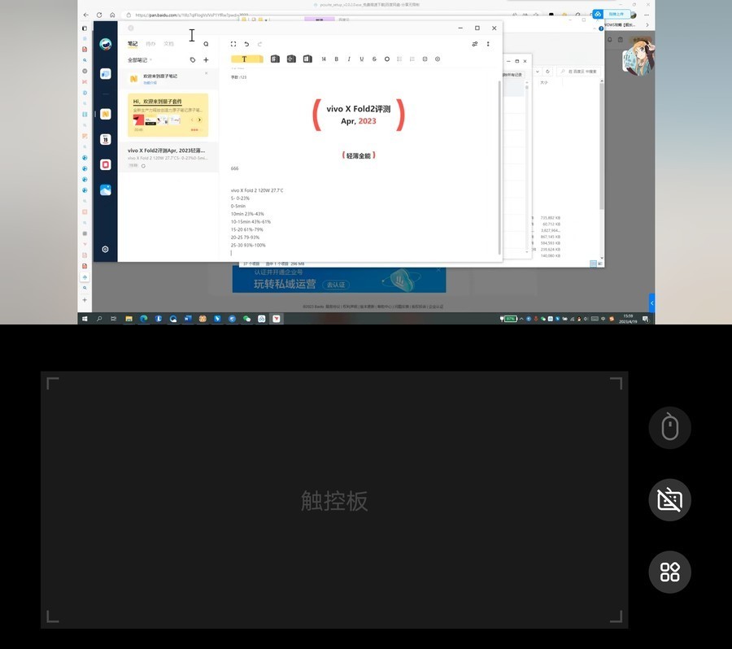Click the 轻薄全能 heading in the note

coord(359,155)
